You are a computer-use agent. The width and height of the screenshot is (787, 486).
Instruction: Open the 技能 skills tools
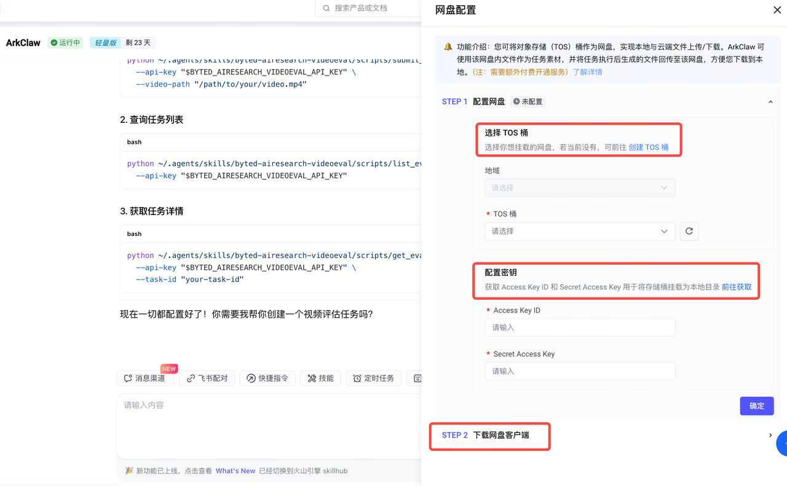pos(320,378)
